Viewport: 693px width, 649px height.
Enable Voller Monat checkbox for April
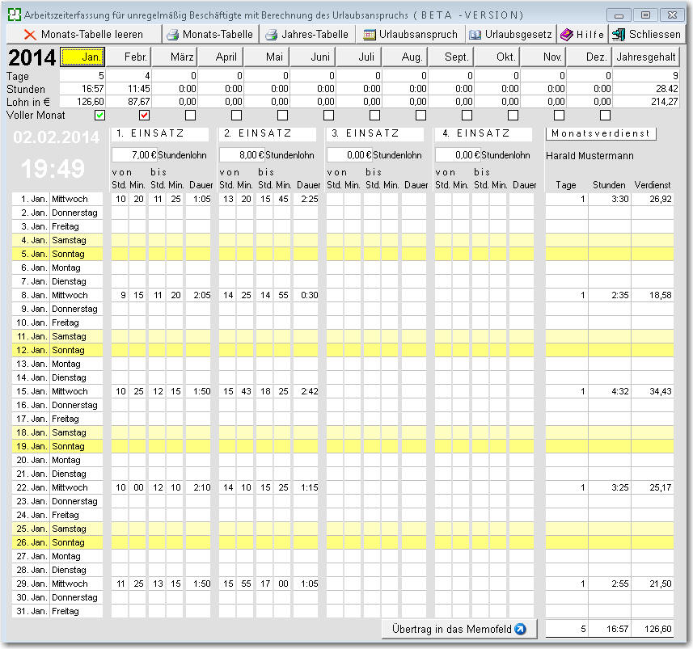pos(236,116)
